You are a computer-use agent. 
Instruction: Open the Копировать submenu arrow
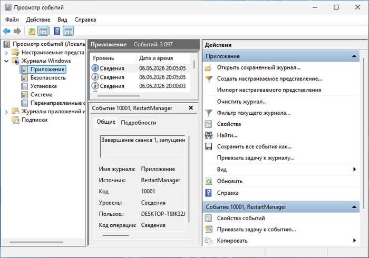click(354, 241)
